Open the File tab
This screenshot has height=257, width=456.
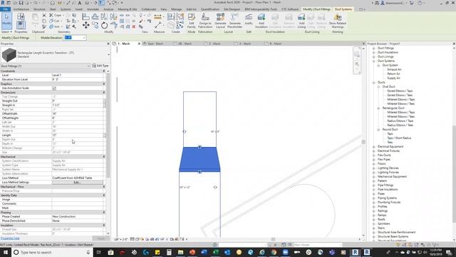click(5, 9)
